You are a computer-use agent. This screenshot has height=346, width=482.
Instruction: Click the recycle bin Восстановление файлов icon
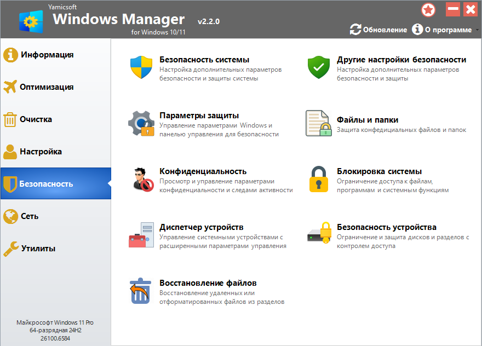pyautogui.click(x=141, y=291)
